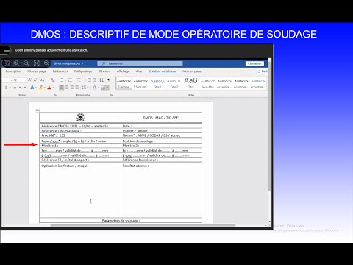
Task: Expand the borders dropdown arrow
Action: click(x=107, y=88)
